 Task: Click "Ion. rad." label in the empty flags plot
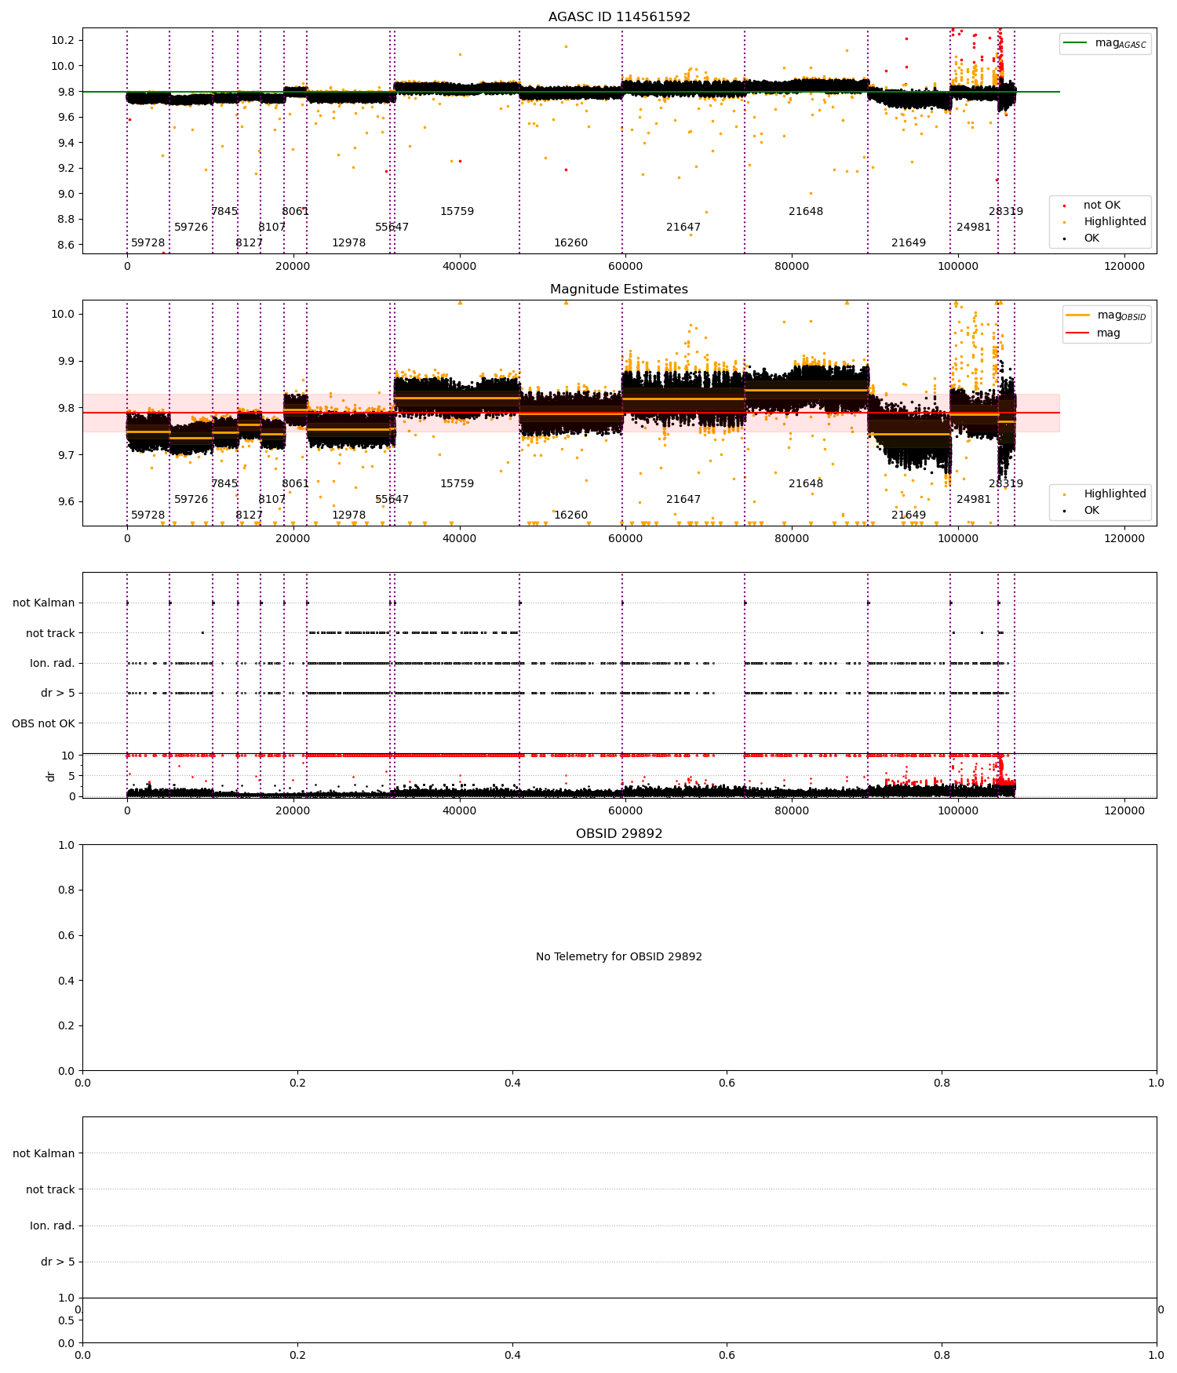(x=53, y=1226)
